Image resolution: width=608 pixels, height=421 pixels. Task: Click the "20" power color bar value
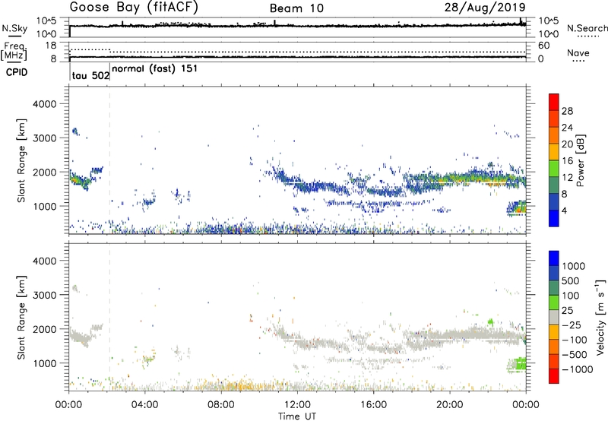coord(567,144)
